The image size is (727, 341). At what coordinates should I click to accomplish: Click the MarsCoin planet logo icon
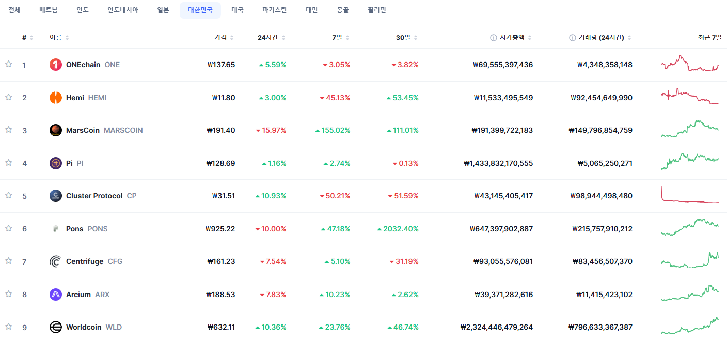coord(56,130)
